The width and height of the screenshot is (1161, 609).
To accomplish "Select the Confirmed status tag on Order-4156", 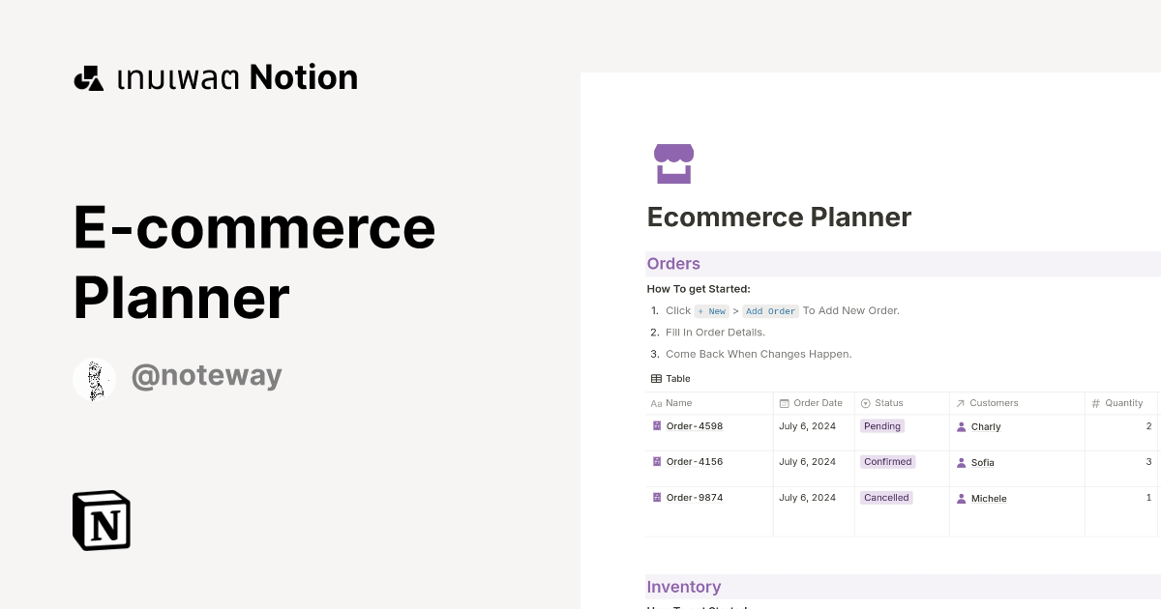I will pos(887,461).
